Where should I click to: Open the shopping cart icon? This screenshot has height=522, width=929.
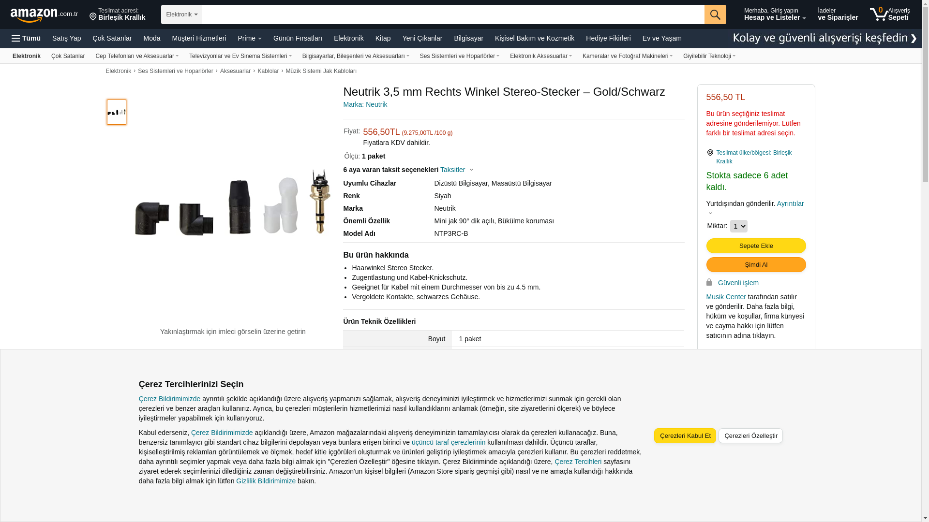point(879,14)
